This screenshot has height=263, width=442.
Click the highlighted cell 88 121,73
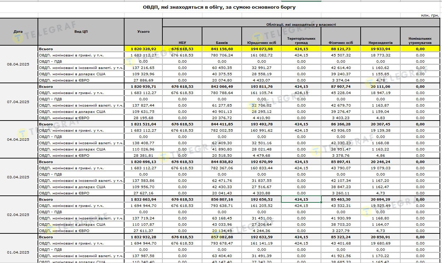341,49
